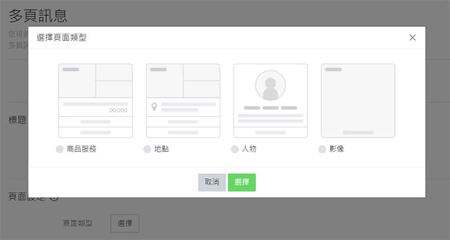The image size is (450, 240).
Task: Click the 影像 text label
Action: pos(336,150)
